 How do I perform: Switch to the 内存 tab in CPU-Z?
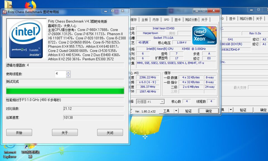tap(156, 19)
